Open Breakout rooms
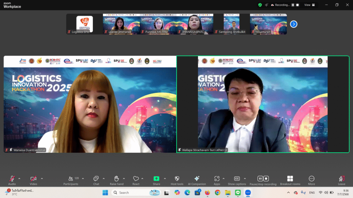 click(290, 180)
